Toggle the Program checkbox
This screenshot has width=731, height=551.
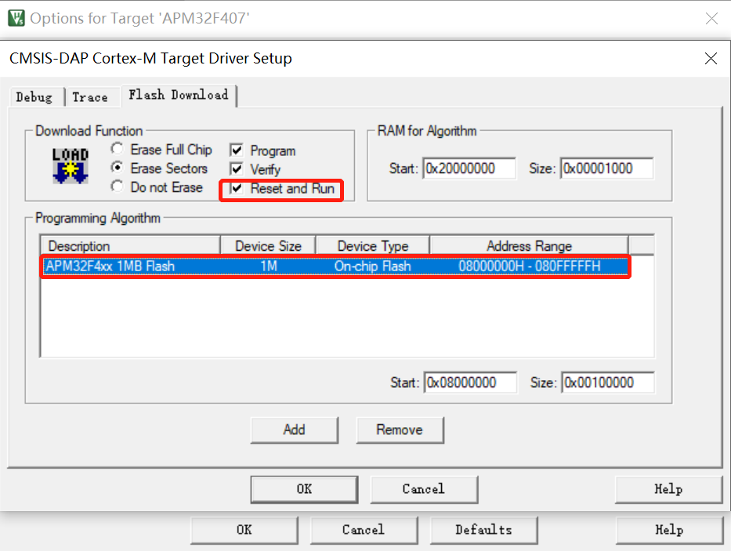tap(237, 150)
